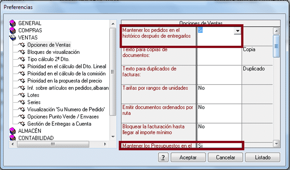Open the CONTABILIDAD preferences section

pos(36,138)
